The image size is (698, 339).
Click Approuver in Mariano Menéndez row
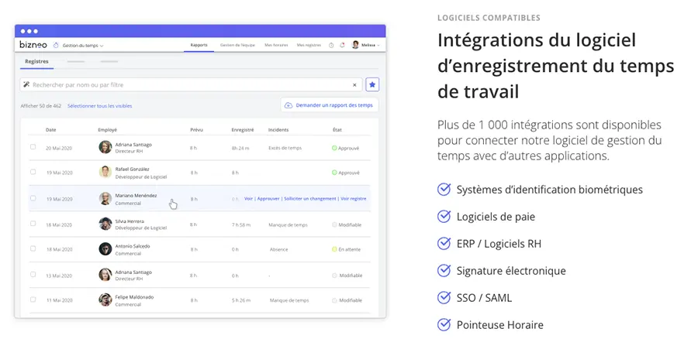click(x=268, y=199)
